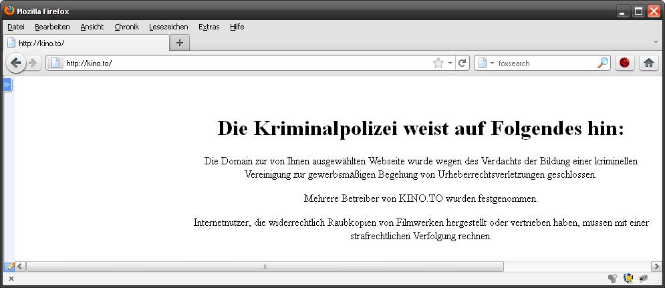Reload the kino.to page
Image resolution: width=665 pixels, height=288 pixels.
tap(462, 63)
